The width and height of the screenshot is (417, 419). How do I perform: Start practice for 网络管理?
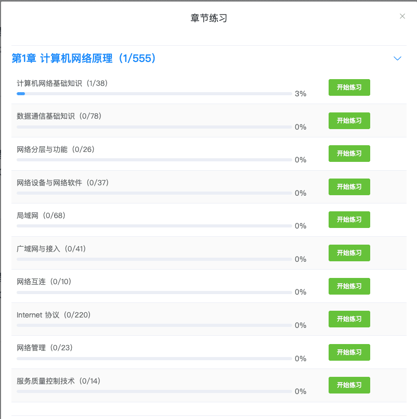click(x=349, y=352)
